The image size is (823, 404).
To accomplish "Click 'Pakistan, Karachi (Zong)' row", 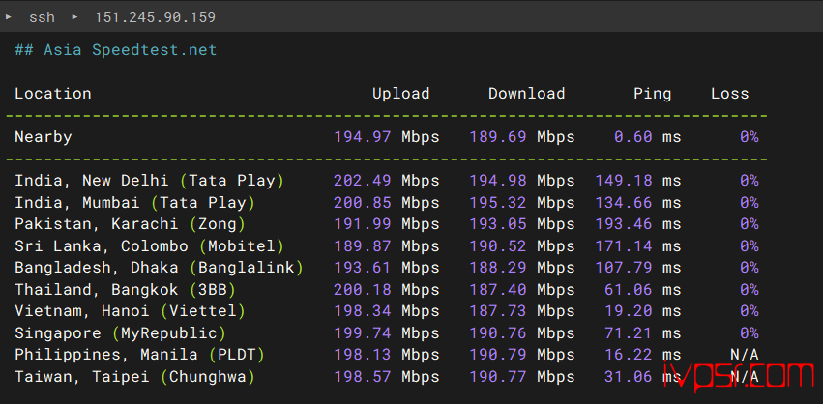I will pyautogui.click(x=130, y=224).
